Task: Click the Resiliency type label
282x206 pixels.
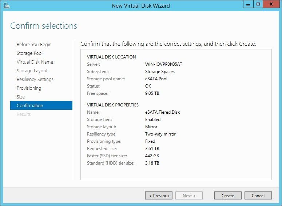Action: click(x=102, y=134)
